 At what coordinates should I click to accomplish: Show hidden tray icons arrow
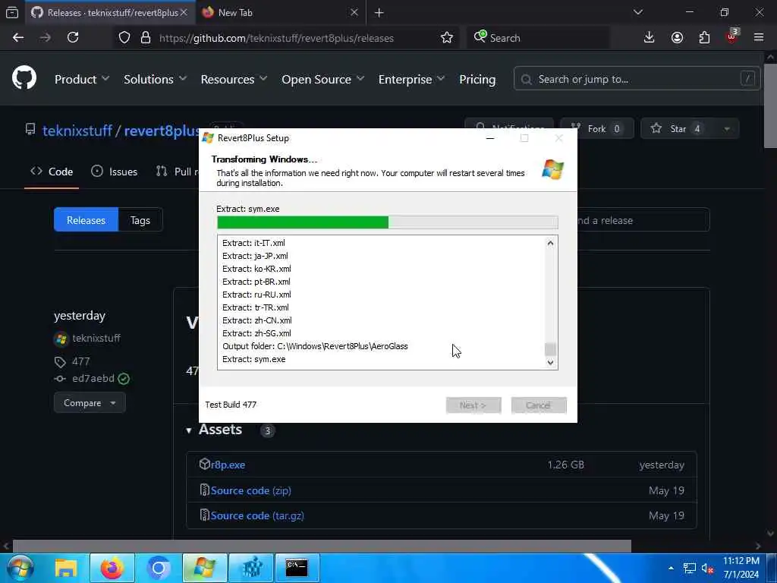pyautogui.click(x=671, y=568)
